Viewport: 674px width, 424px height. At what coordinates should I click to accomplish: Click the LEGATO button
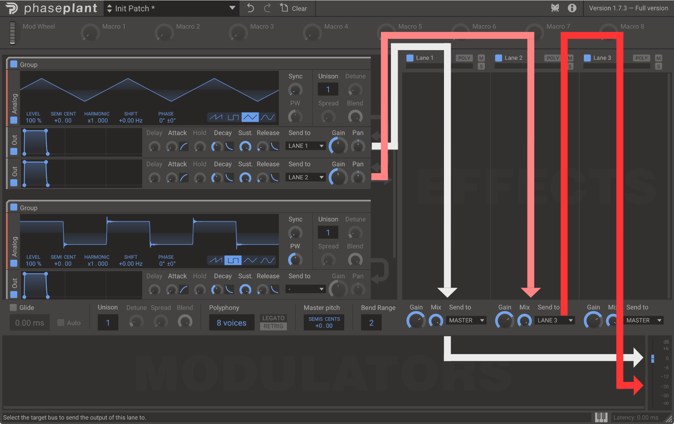(273, 318)
